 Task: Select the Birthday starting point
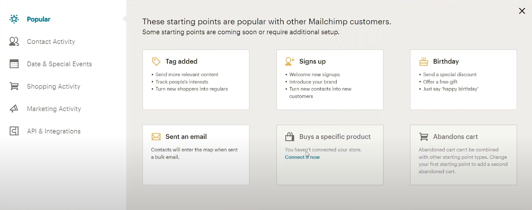[463, 80]
